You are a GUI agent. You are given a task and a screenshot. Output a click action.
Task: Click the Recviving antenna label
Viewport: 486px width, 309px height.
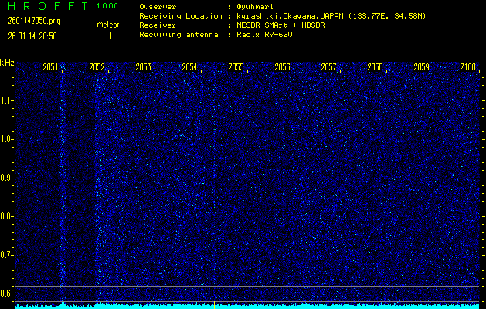[178, 35]
